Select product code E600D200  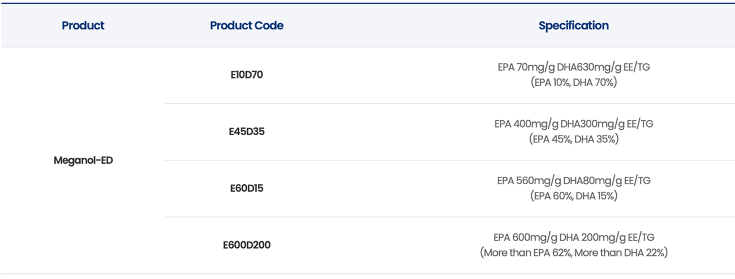[x=247, y=246]
